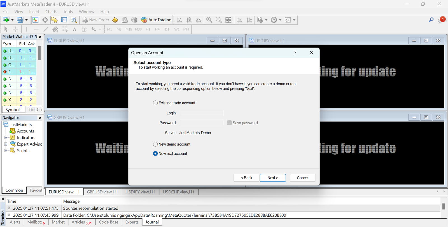
Task: Open the search magnifier icon
Action: (431, 20)
